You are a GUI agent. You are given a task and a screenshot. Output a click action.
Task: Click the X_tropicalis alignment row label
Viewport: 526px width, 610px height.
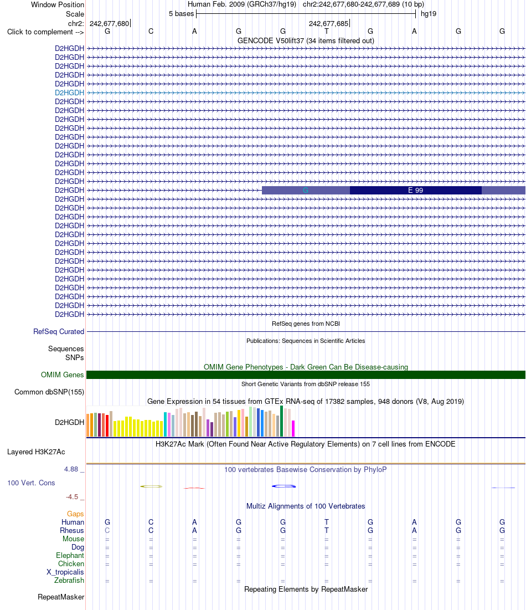(x=65, y=572)
